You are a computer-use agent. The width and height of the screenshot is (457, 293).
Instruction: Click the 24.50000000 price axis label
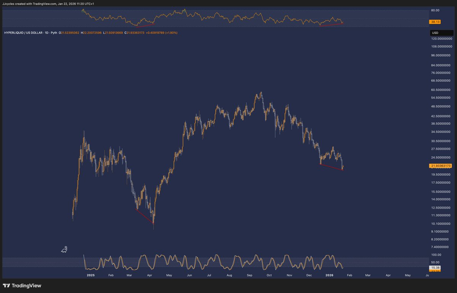pyautogui.click(x=441, y=157)
